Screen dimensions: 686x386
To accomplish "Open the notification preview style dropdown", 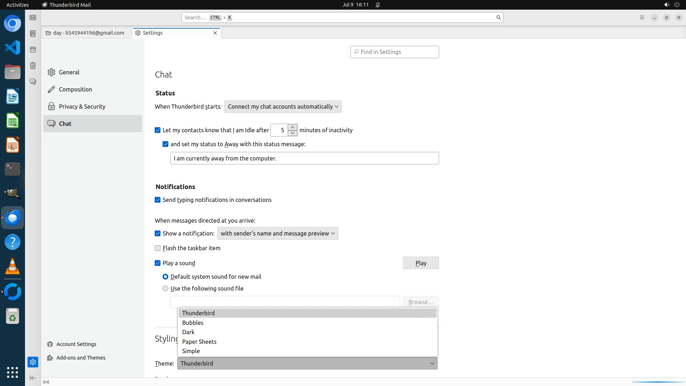I will pos(277,233).
